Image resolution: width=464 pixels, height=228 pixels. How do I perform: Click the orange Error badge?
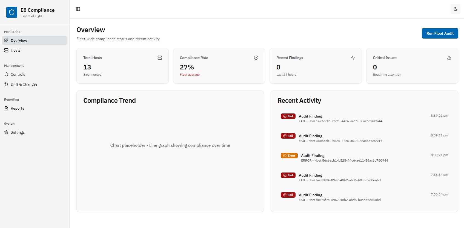(289, 156)
